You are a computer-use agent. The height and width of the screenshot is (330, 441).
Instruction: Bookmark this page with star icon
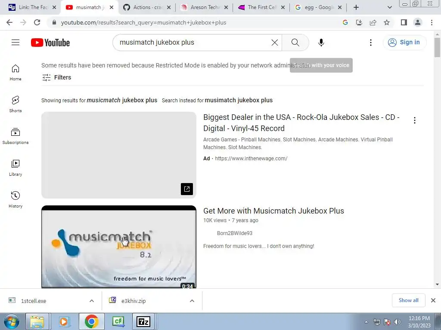coord(387,22)
